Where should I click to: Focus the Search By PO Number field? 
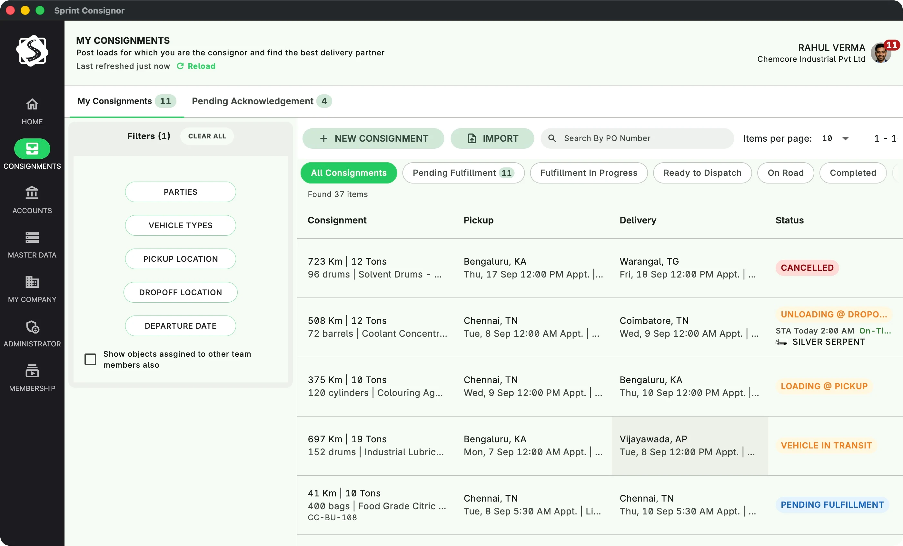(x=637, y=138)
